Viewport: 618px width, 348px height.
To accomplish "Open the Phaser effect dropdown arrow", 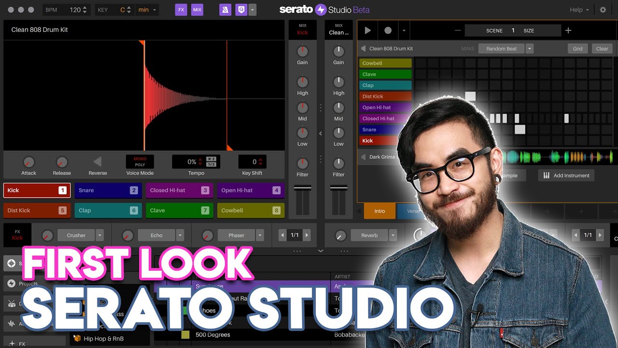I will (260, 235).
